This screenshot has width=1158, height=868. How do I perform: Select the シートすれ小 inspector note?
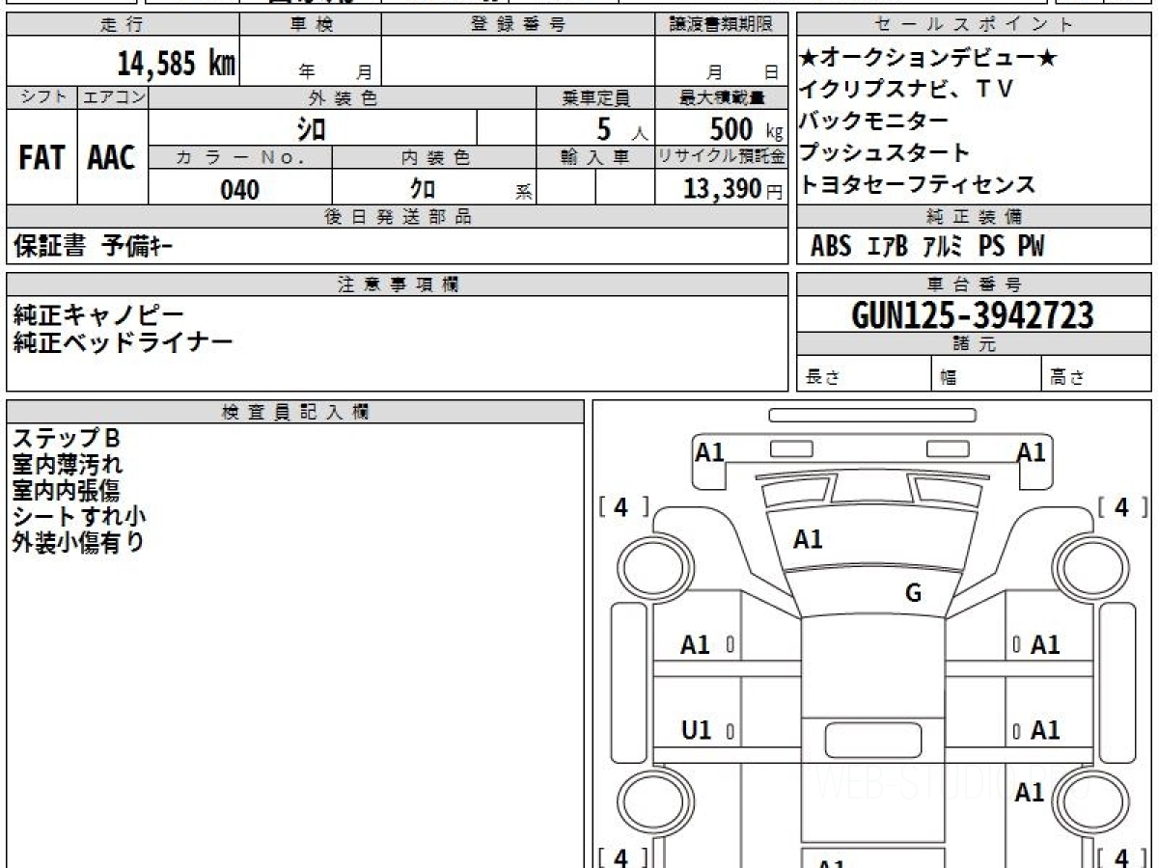(x=79, y=517)
